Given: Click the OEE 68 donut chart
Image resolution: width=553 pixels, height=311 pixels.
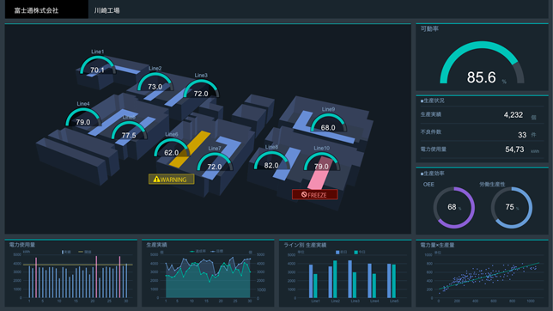Looking at the screenshot, I should click(454, 208).
